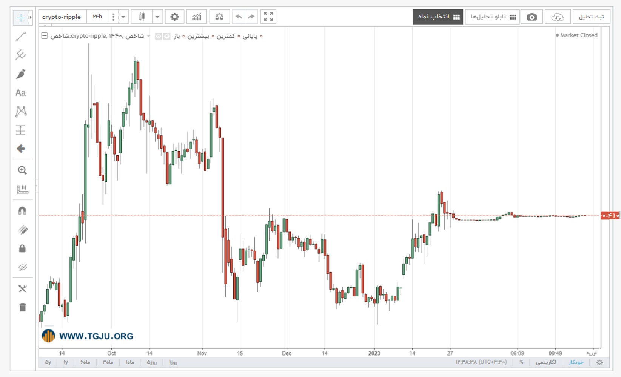Toggle stay in drawing mode pencil
621x377 pixels.
click(x=22, y=230)
